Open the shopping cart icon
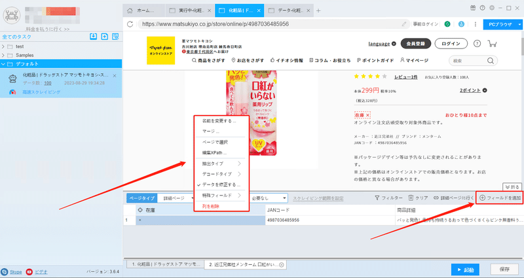 tap(492, 44)
